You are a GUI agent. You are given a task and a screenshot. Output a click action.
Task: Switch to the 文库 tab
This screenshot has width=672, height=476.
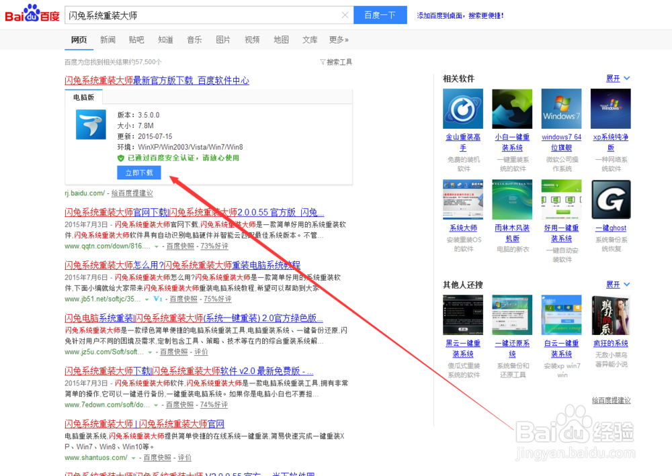pyautogui.click(x=310, y=40)
